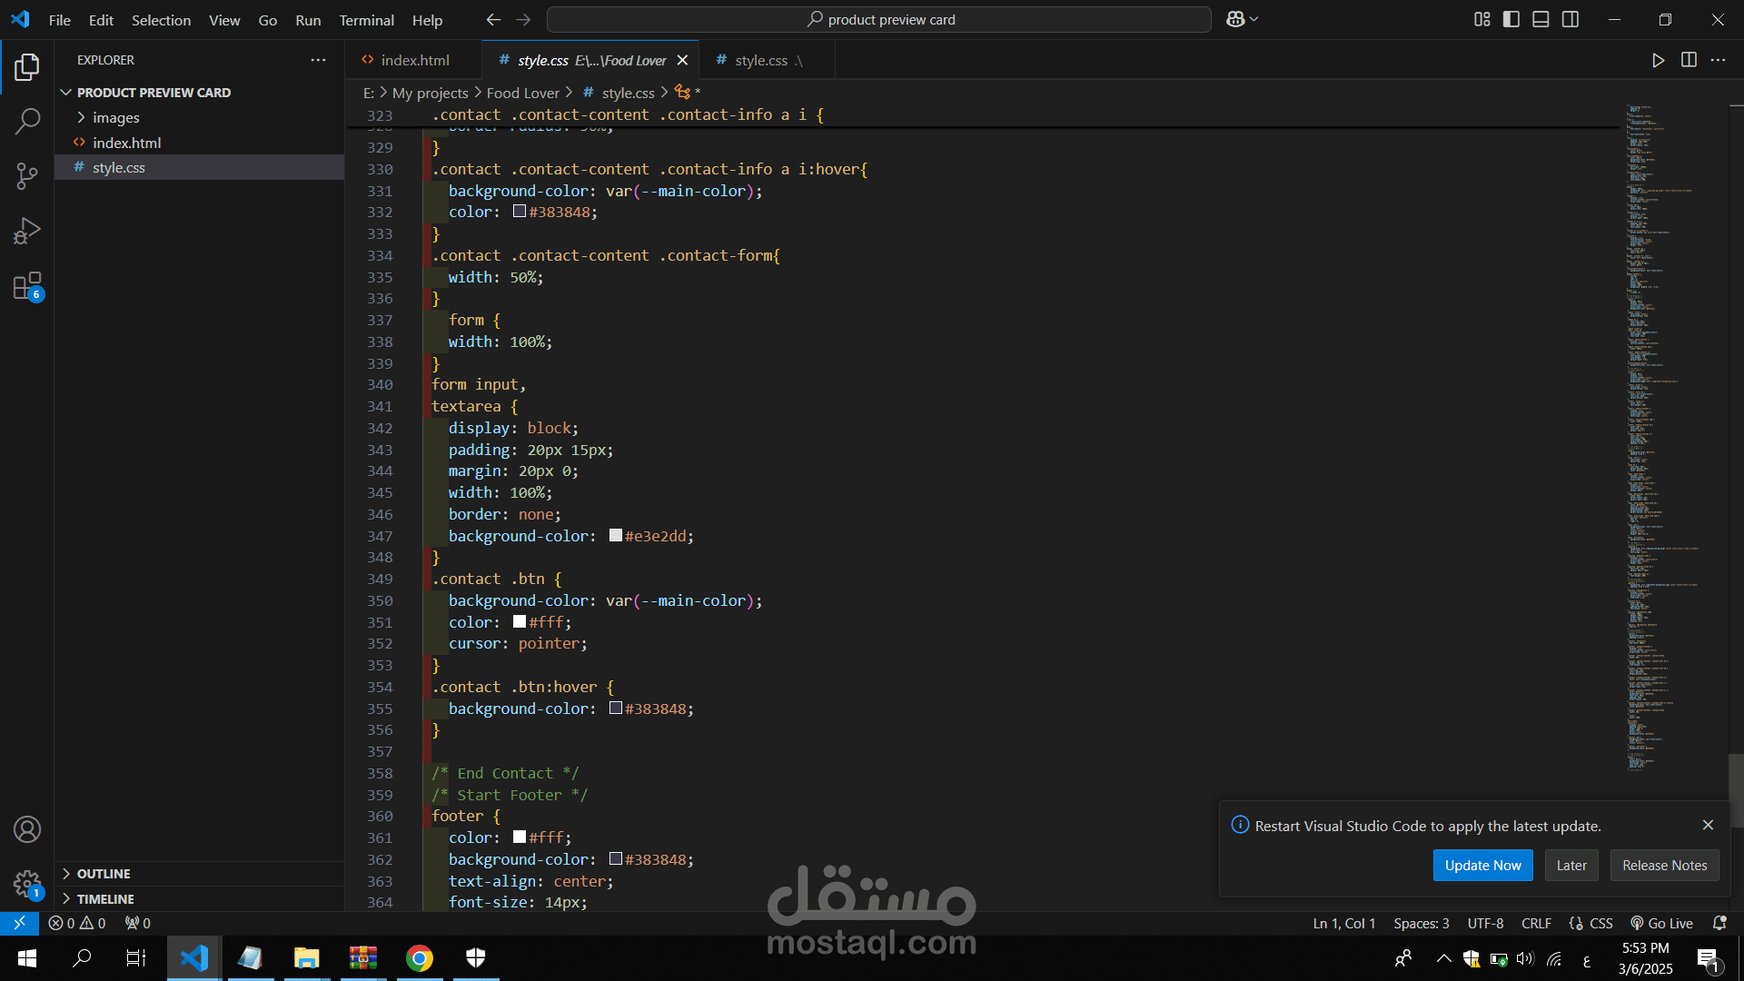Viewport: 1744px width, 981px height.
Task: Open the Manage gear settings menu
Action: pyautogui.click(x=27, y=883)
